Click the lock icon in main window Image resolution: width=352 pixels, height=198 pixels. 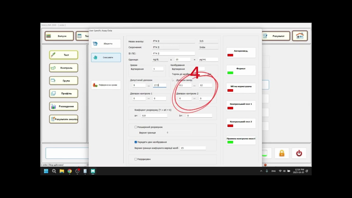tap(282, 153)
